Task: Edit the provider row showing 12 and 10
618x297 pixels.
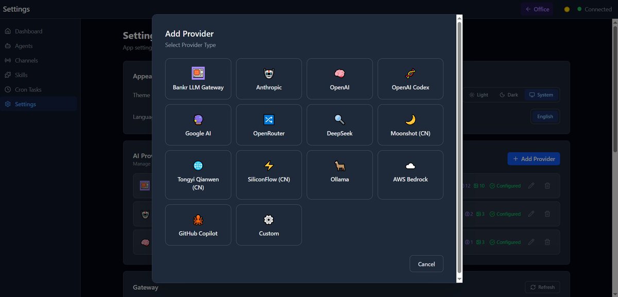Action: point(531,186)
